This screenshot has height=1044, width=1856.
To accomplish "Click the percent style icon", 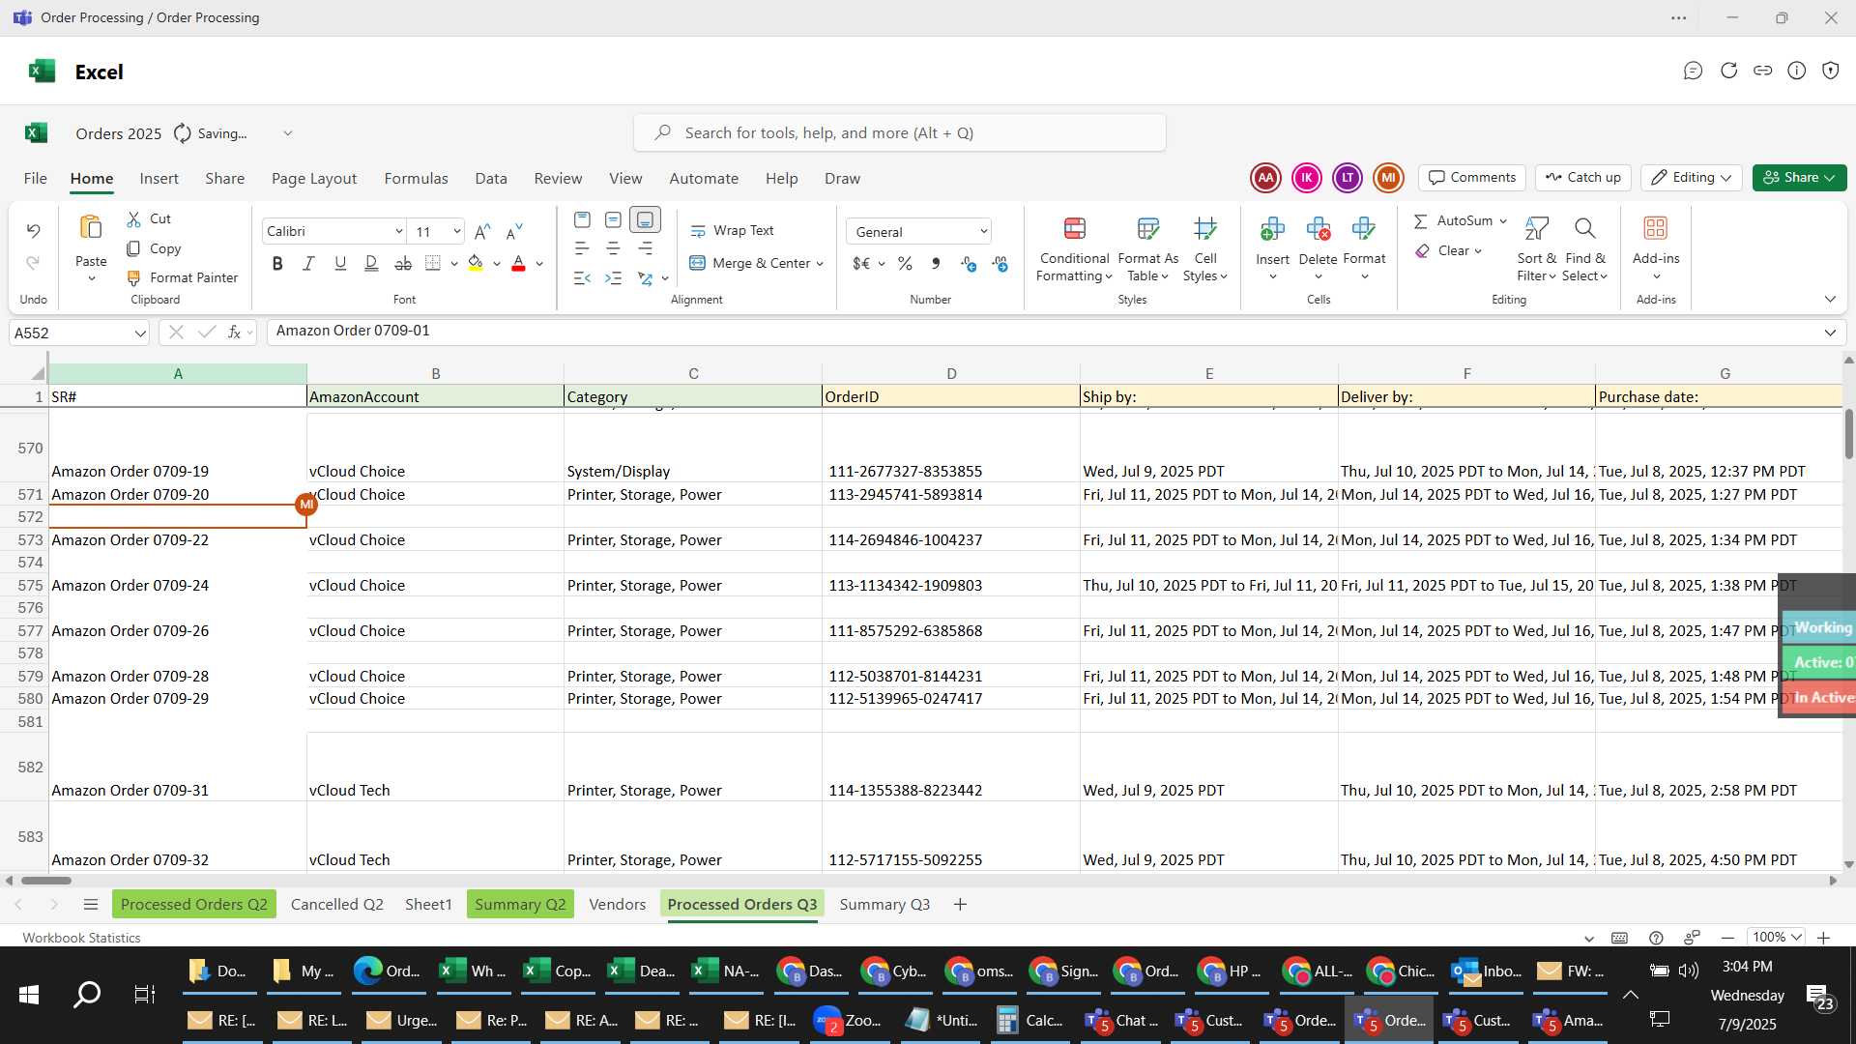I will pyautogui.click(x=905, y=264).
